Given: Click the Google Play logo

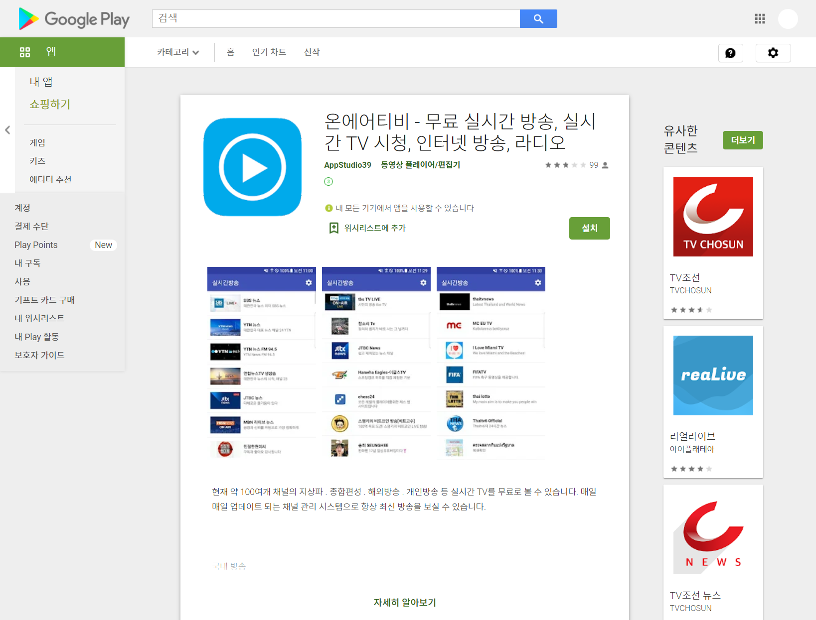Looking at the screenshot, I should 74,19.
